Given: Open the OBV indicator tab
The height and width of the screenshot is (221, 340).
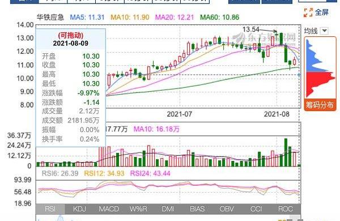Looking at the screenshot, I should tap(227, 209).
